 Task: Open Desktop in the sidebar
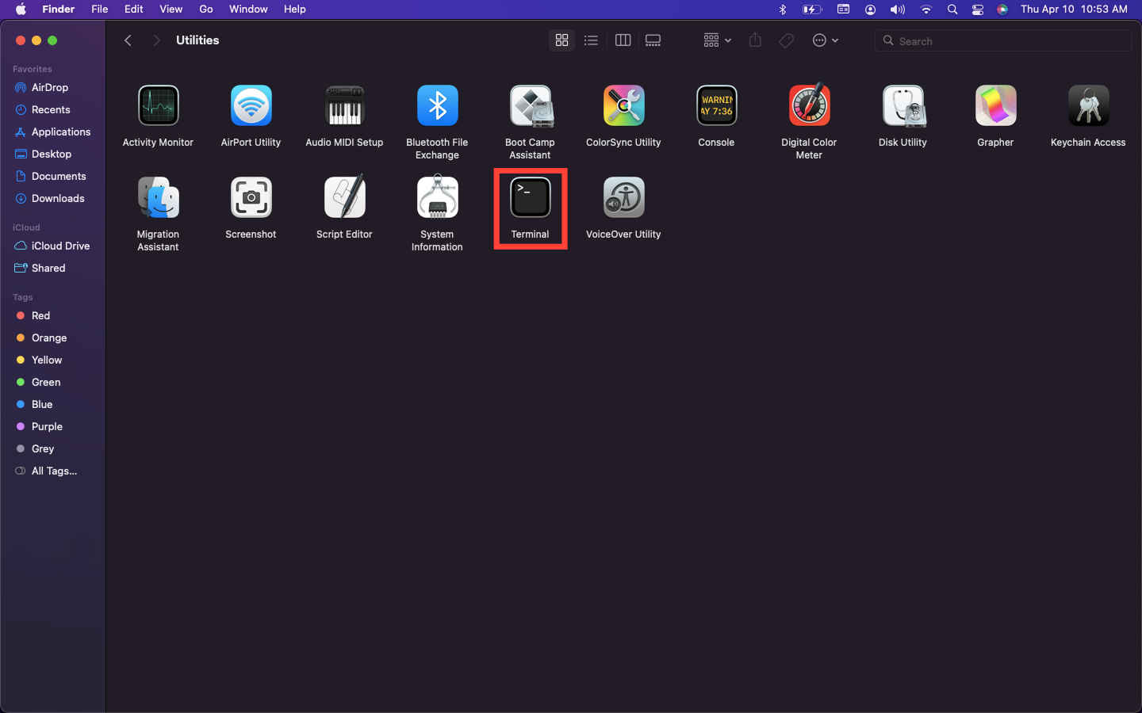[52, 154]
